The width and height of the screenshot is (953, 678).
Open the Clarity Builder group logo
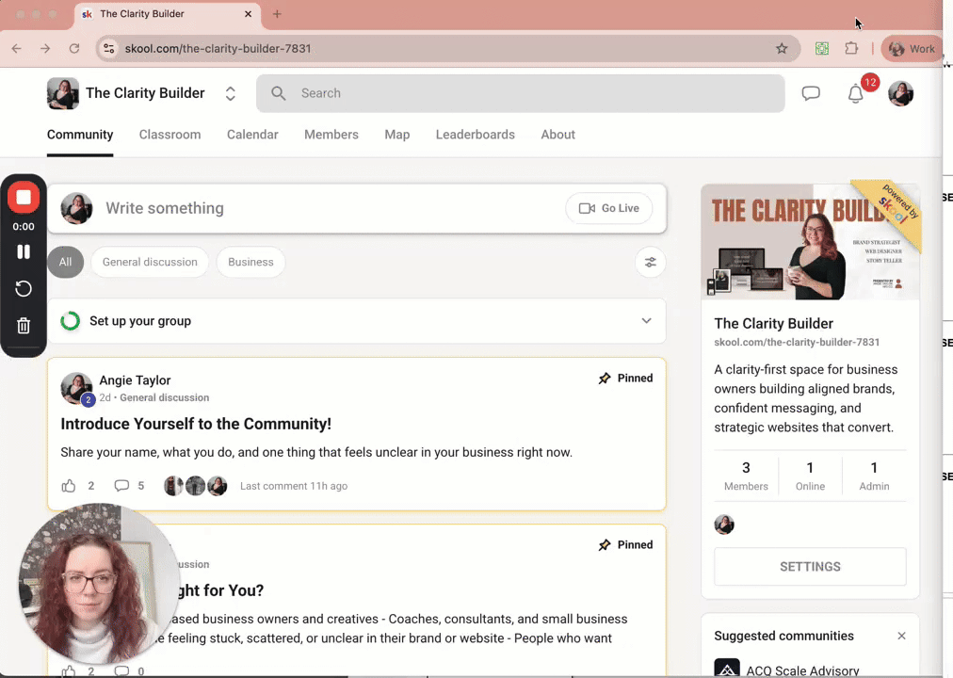tap(62, 93)
